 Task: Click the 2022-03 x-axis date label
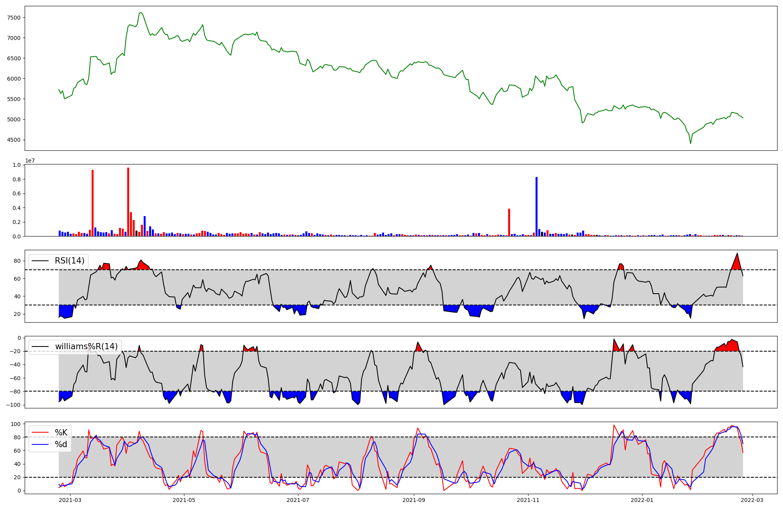(x=752, y=500)
